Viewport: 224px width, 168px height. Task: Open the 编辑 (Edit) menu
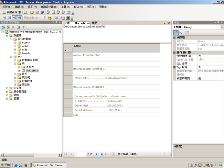coord(19,7)
